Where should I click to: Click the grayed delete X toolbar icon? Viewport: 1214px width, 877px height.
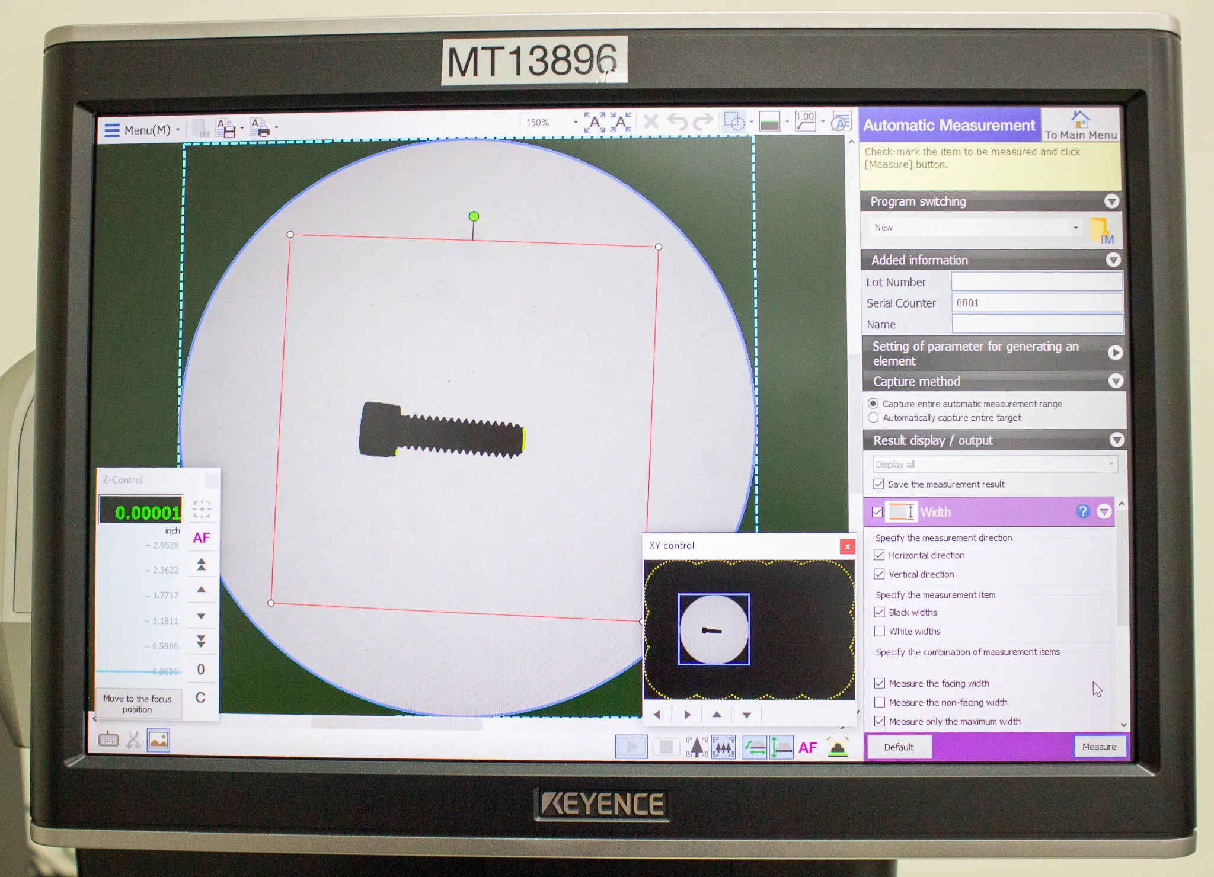651,122
